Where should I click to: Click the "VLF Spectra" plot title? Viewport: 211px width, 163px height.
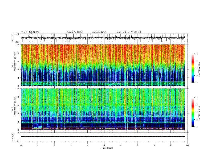[x=30, y=32]
